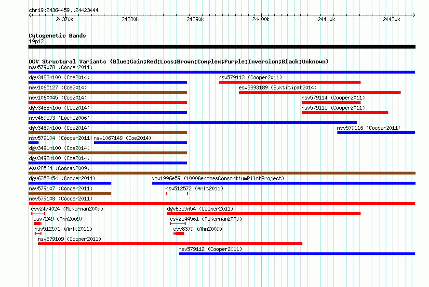Open the nsv579112 (Cooper2011) label
Screen dimensions: 429x287
[210, 249]
